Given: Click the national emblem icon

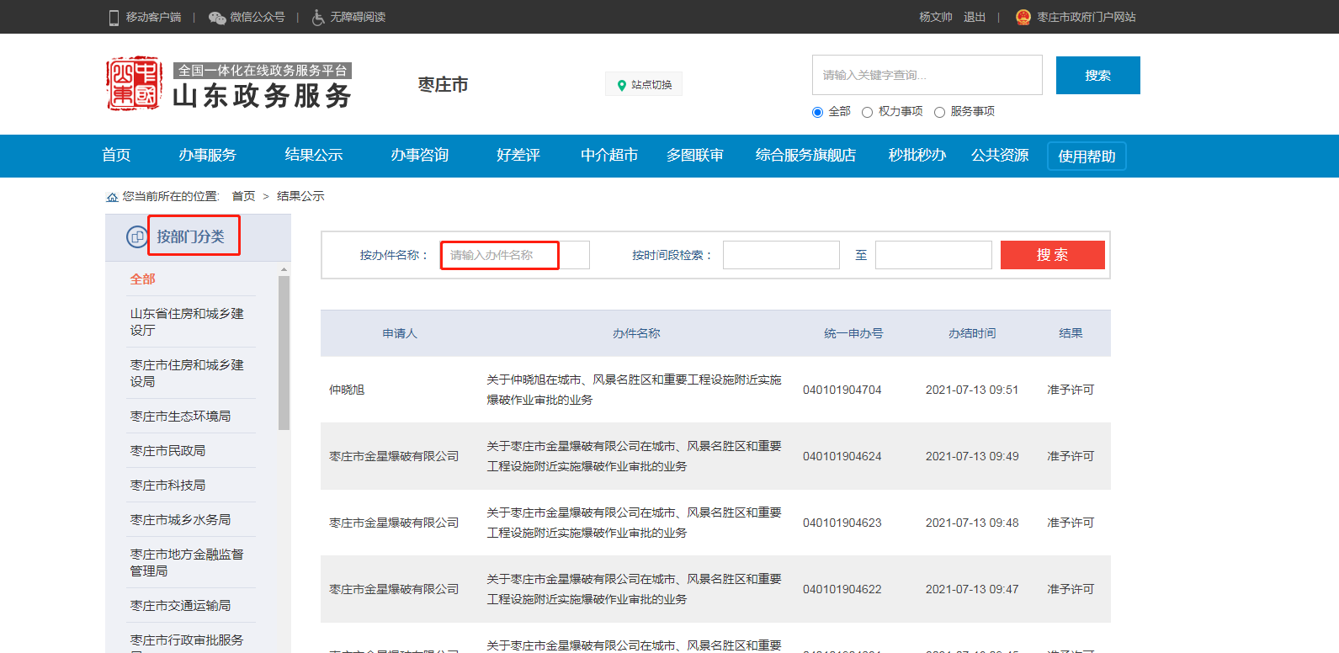Looking at the screenshot, I should point(1023,17).
